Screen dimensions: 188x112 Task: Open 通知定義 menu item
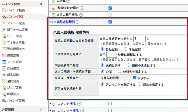point(13,55)
